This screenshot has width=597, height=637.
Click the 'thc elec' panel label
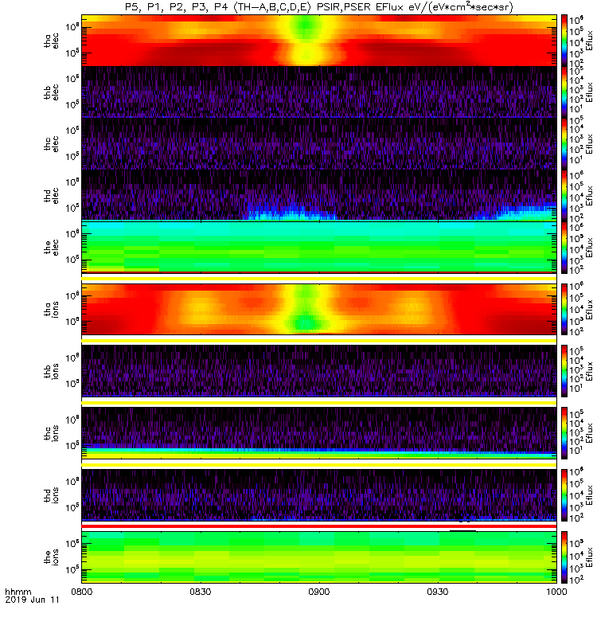52,144
